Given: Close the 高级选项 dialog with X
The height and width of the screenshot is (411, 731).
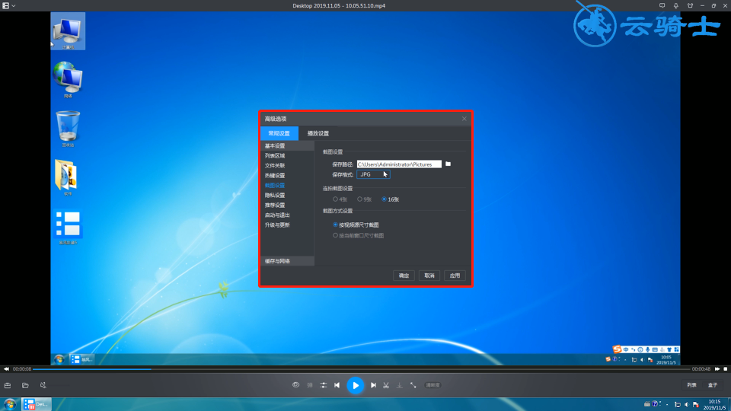Looking at the screenshot, I should (464, 119).
